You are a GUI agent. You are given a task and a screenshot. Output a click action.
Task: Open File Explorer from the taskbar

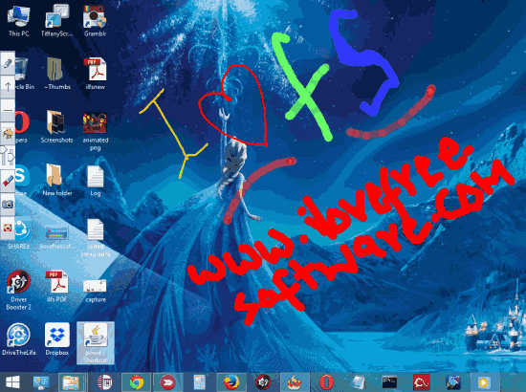pyautogui.click(x=71, y=382)
